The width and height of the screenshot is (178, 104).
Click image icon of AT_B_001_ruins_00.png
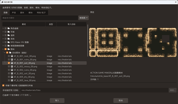(x=12, y=59)
